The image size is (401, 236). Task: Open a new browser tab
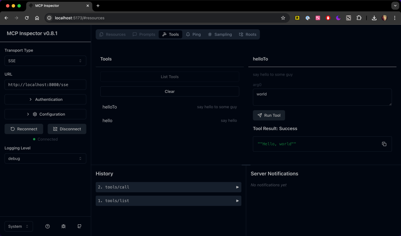[98, 6]
